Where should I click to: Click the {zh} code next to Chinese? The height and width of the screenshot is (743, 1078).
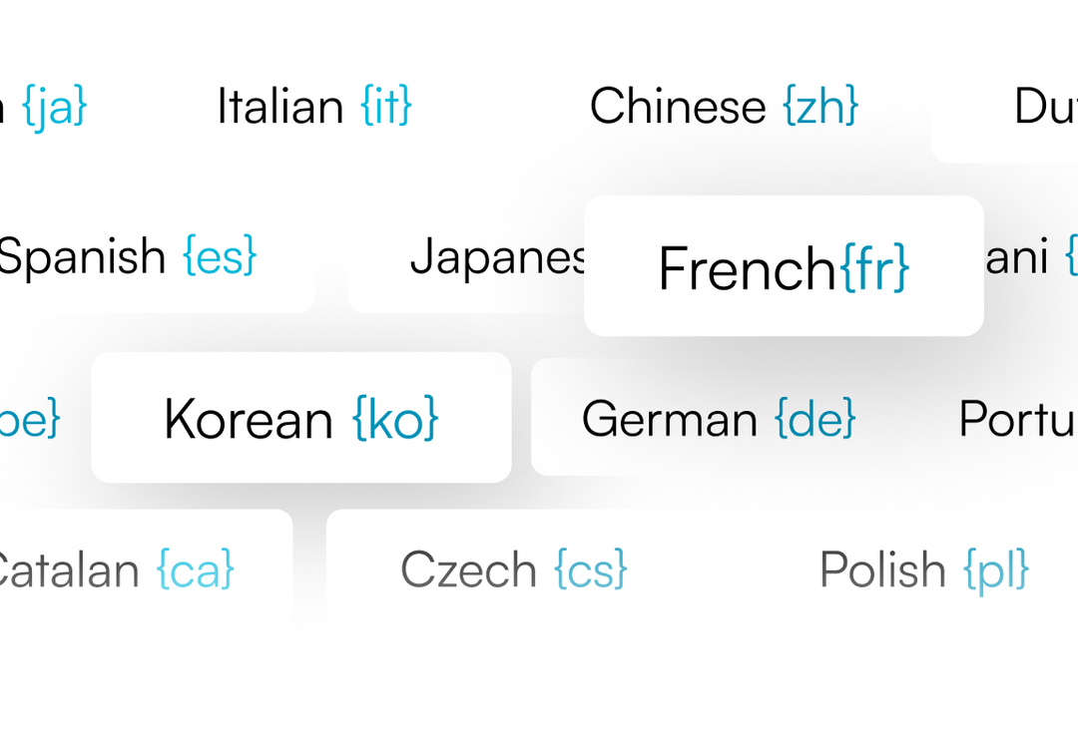click(820, 107)
